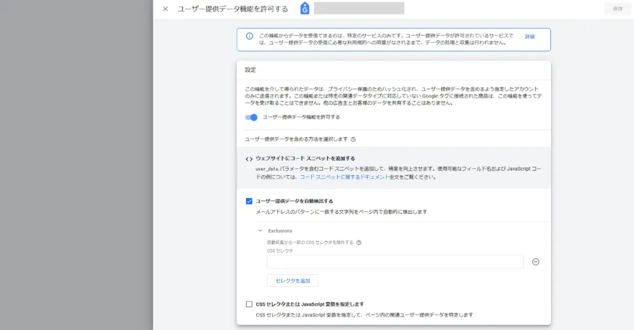The height and width of the screenshot is (330, 634).
Task: Uncheck ユーザー提供データを自動検出する
Action: coord(249,201)
